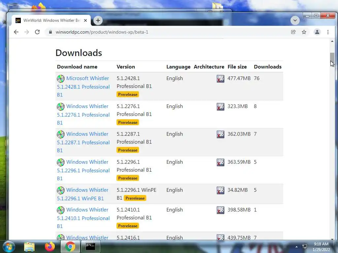Click the disc icon for Whistler 5.1.2410.1

point(61,210)
